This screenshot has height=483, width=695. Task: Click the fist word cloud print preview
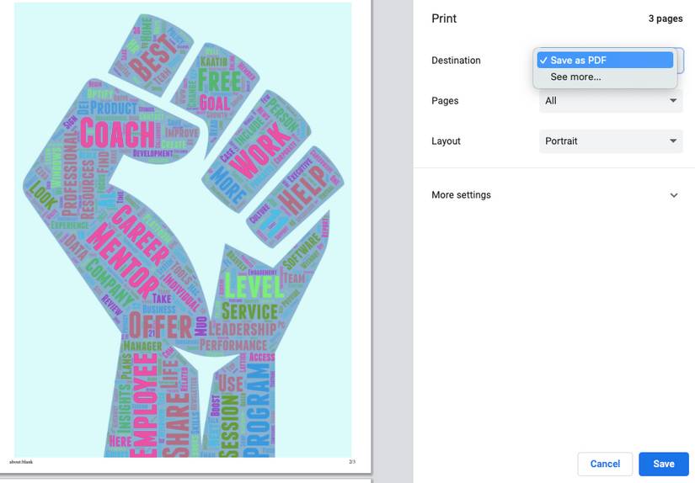pos(183,230)
